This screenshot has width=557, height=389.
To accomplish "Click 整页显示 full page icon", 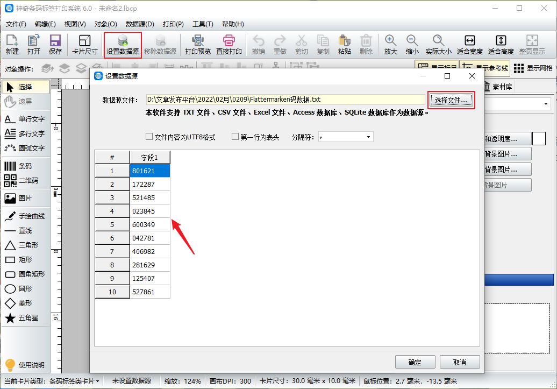I will click(532, 45).
